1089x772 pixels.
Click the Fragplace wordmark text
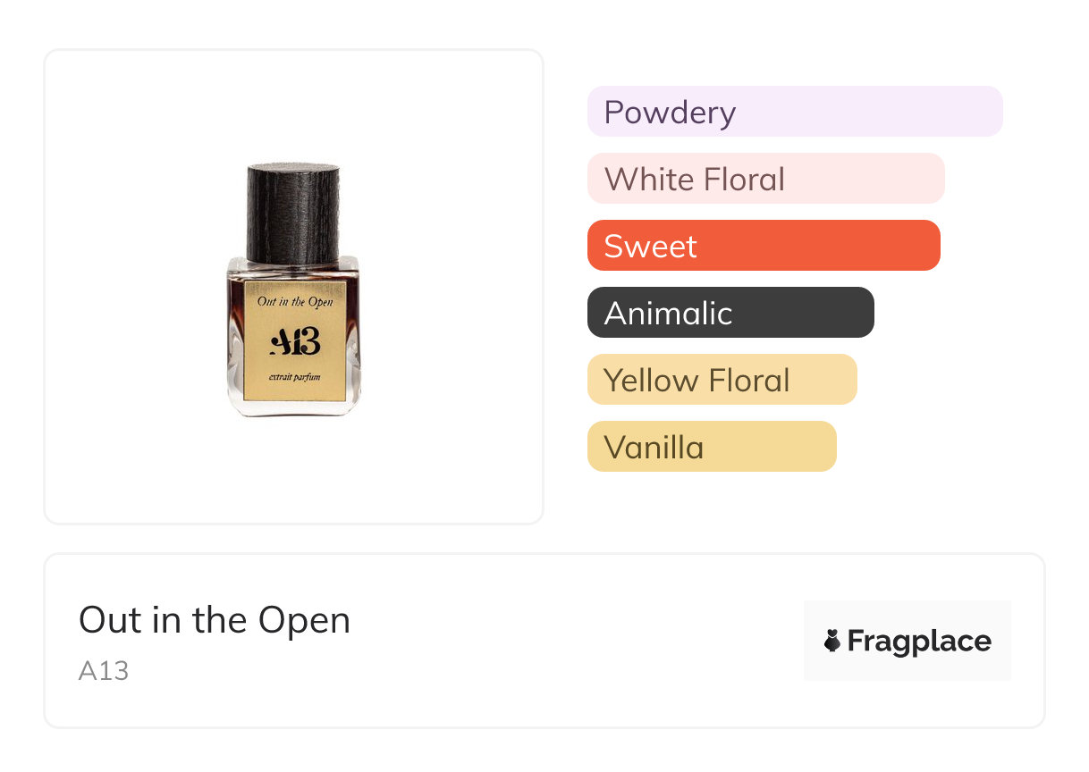tap(919, 641)
